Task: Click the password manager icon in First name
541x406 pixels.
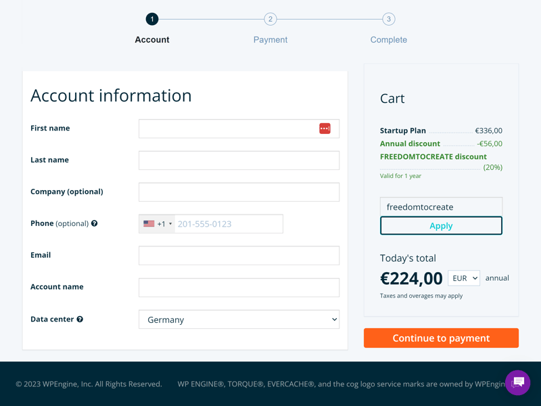Action: (325, 129)
